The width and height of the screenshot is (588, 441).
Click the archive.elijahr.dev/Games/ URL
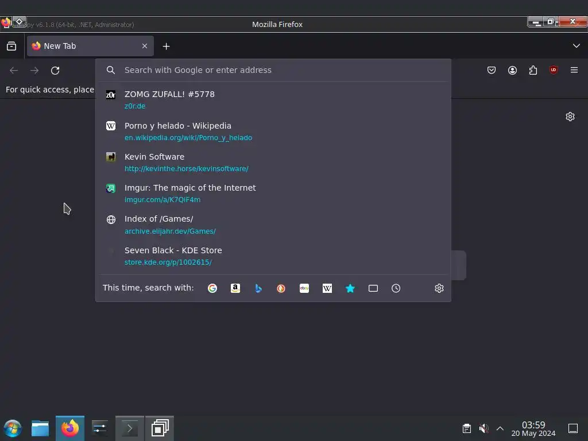click(170, 231)
